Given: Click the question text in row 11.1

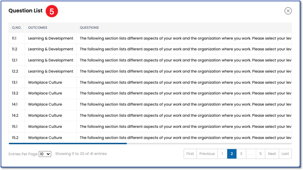Looking at the screenshot, I should (x=185, y=38).
